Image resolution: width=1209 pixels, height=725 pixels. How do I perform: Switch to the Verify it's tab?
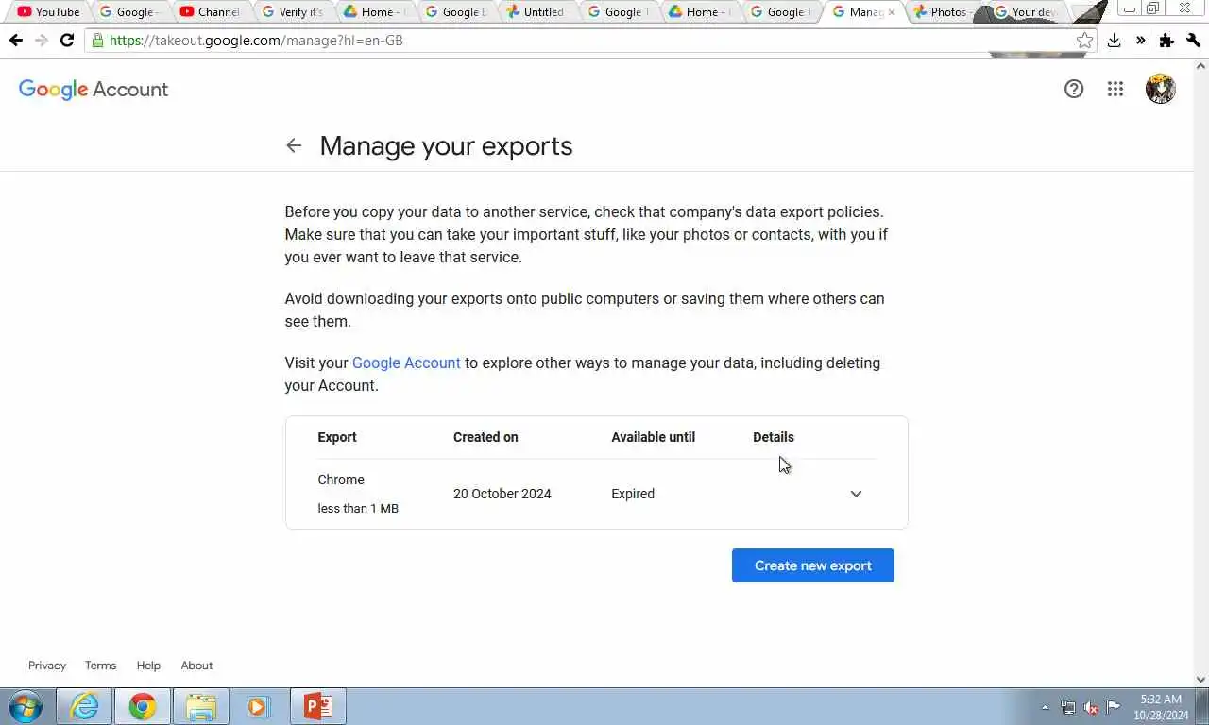point(292,12)
